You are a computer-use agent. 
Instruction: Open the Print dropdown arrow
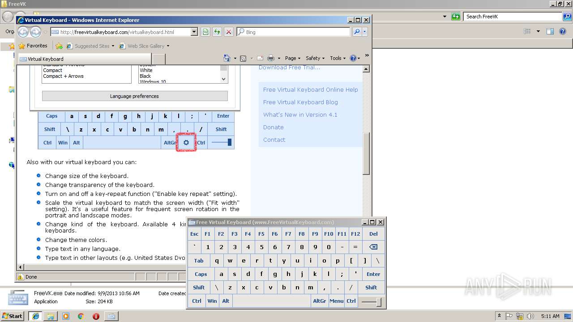click(279, 58)
